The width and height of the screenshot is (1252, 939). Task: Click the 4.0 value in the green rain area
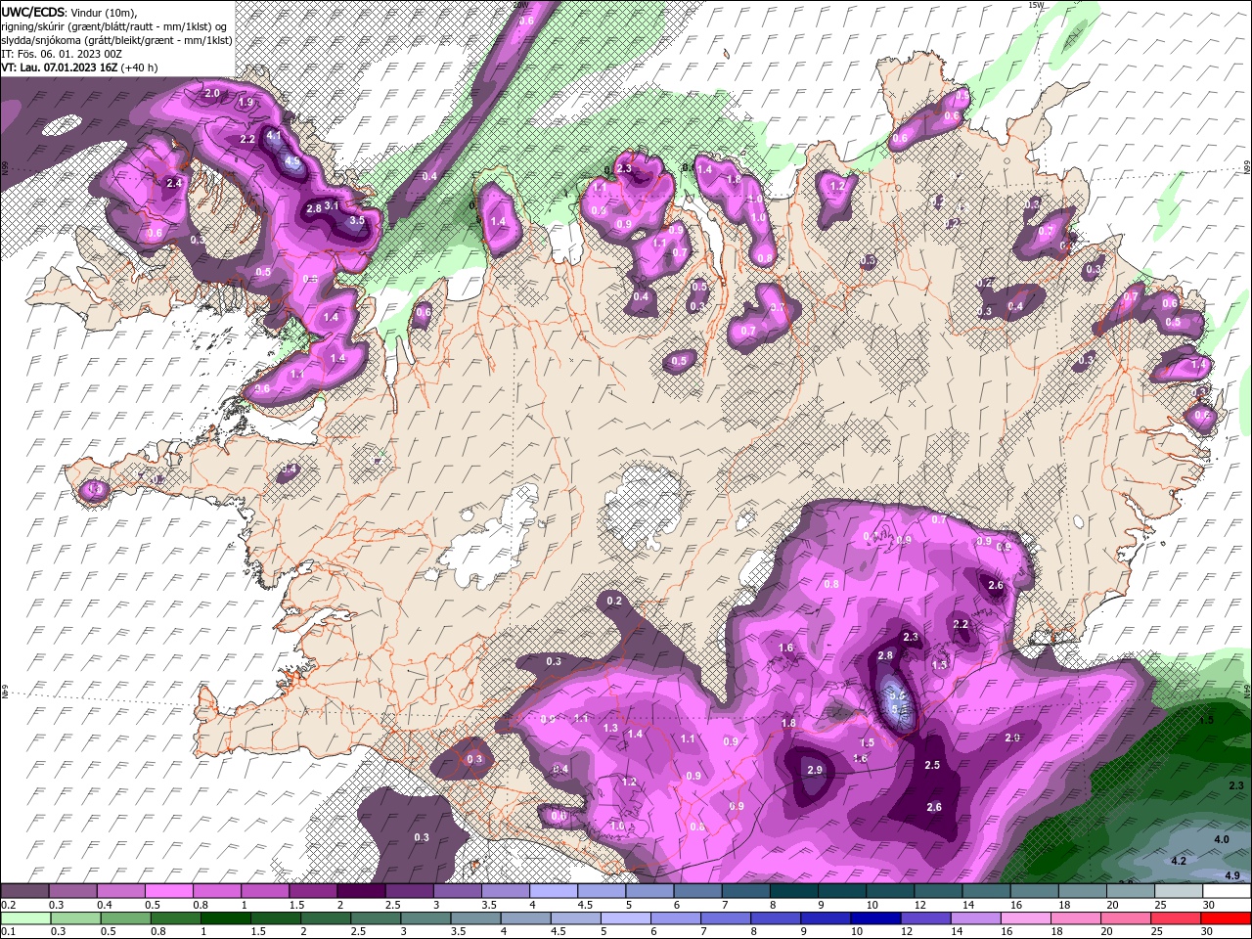1222,839
